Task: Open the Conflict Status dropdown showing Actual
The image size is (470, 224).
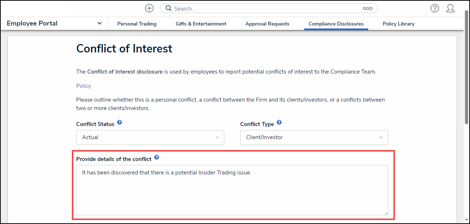Action: click(150, 137)
